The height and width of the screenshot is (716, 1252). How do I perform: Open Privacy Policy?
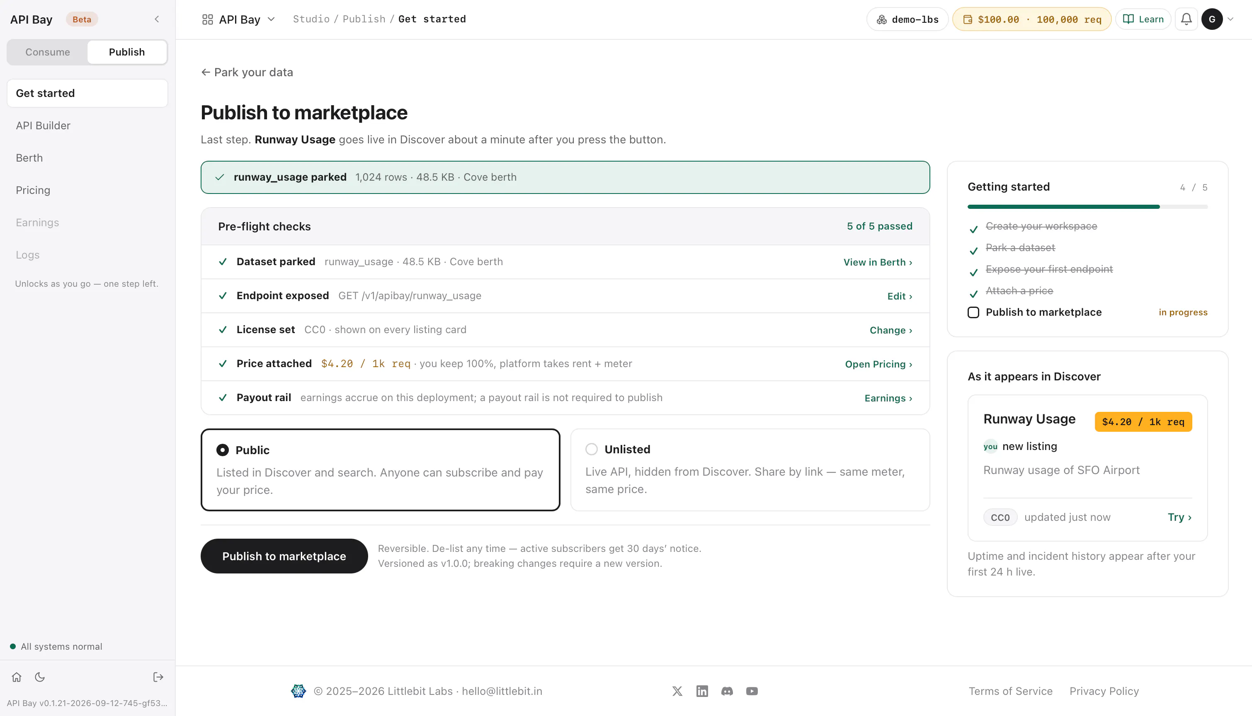(x=1104, y=691)
